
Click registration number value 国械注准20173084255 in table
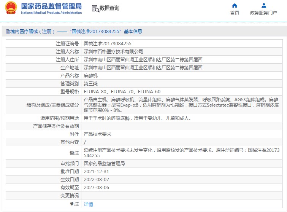tap(108, 44)
